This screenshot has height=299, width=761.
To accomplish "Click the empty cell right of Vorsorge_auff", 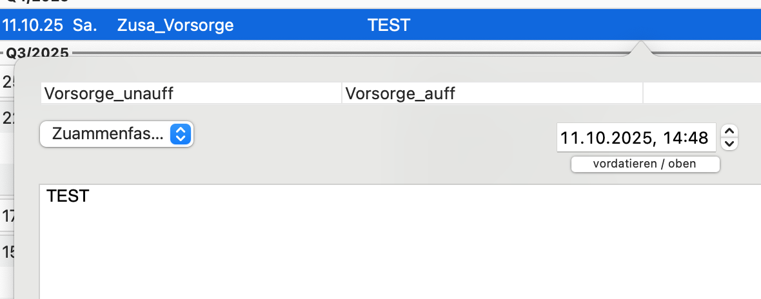I will [702, 93].
